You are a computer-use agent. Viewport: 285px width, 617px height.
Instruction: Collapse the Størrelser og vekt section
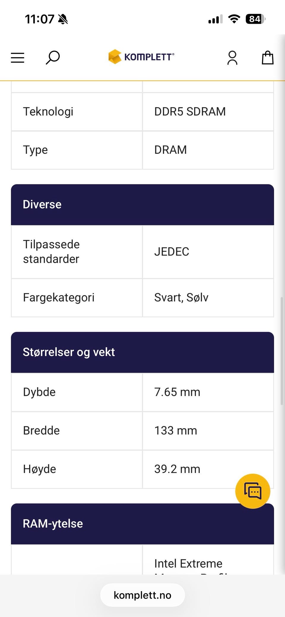tap(142, 352)
